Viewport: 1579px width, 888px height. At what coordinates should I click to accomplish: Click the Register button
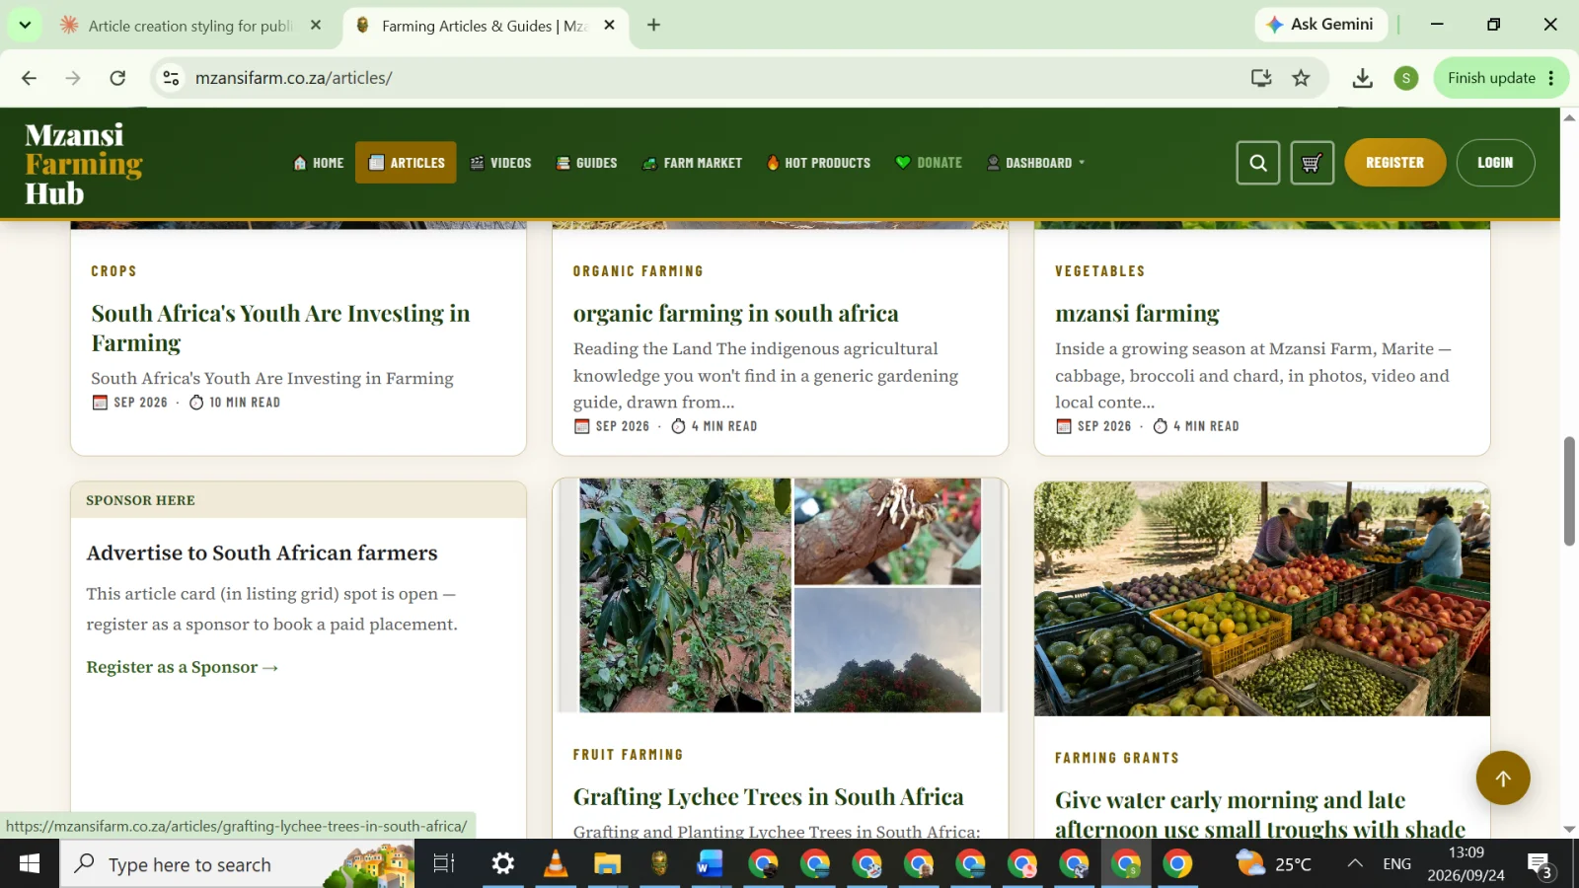(1394, 163)
